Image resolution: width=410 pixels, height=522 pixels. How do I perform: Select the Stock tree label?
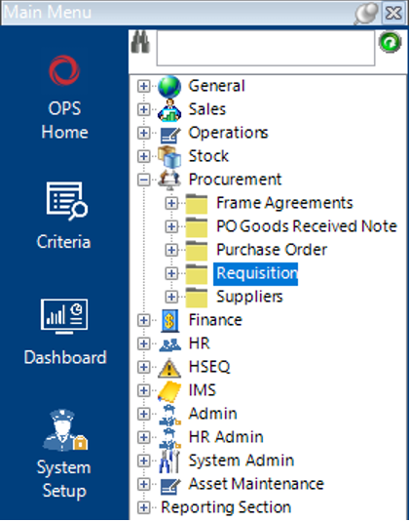click(x=208, y=156)
